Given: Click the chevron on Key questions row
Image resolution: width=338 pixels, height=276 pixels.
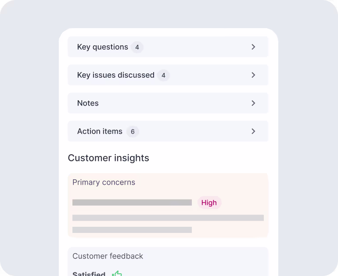Looking at the screenshot, I should (253, 47).
